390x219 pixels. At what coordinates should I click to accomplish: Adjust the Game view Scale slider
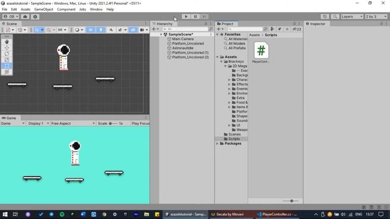[113, 123]
